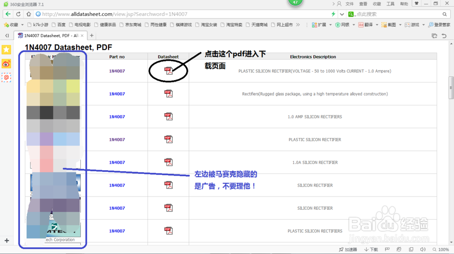This screenshot has height=254, width=454.
Task: Expand the address bar history dropdown
Action: tap(342, 14)
